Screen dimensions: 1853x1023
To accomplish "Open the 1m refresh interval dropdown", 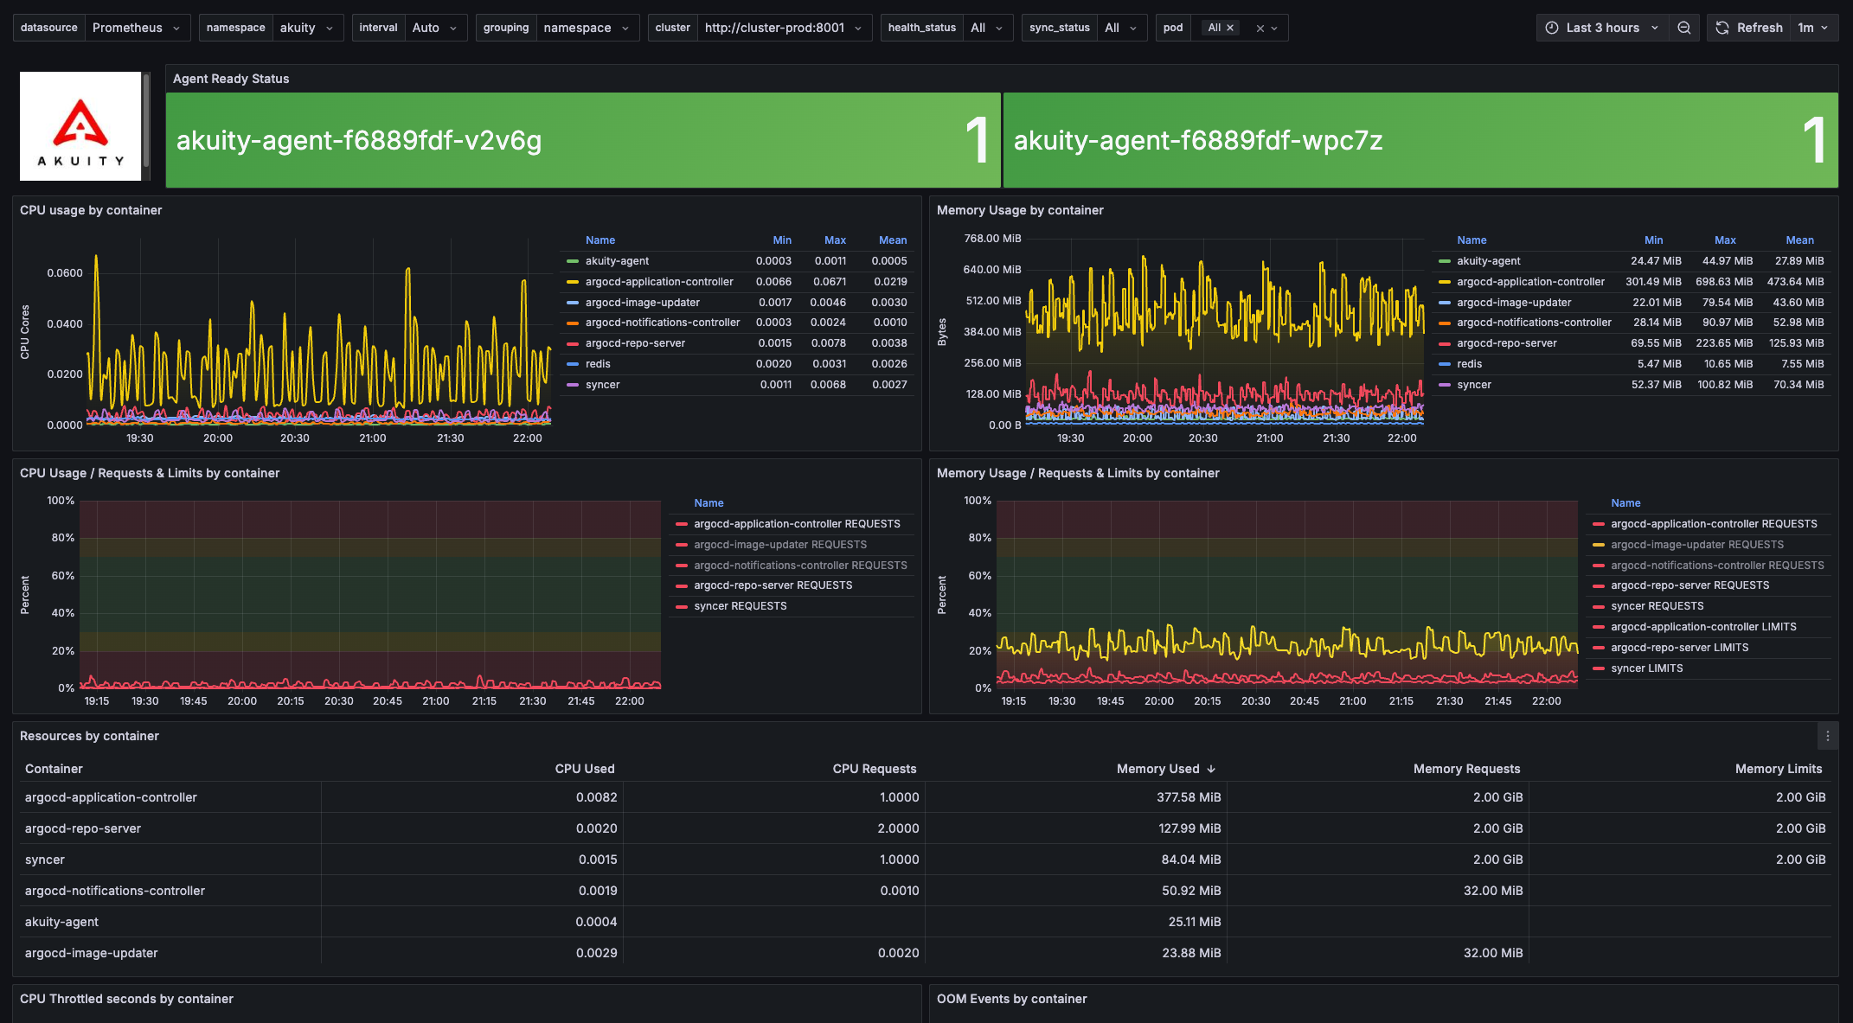I will click(1813, 28).
